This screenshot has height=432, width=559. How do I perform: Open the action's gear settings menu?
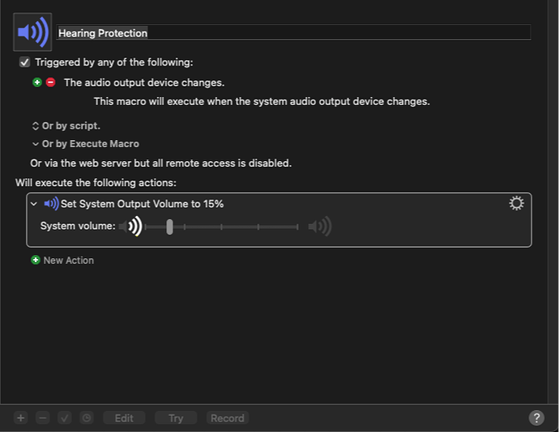click(516, 204)
